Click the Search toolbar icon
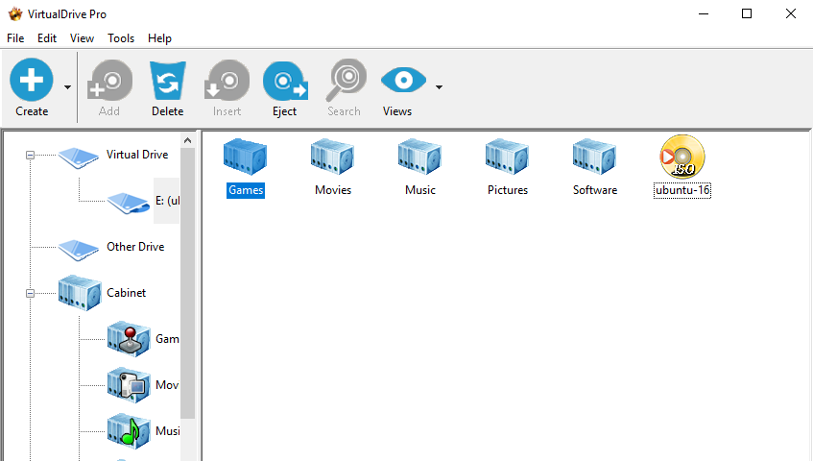The image size is (813, 461). 346,80
